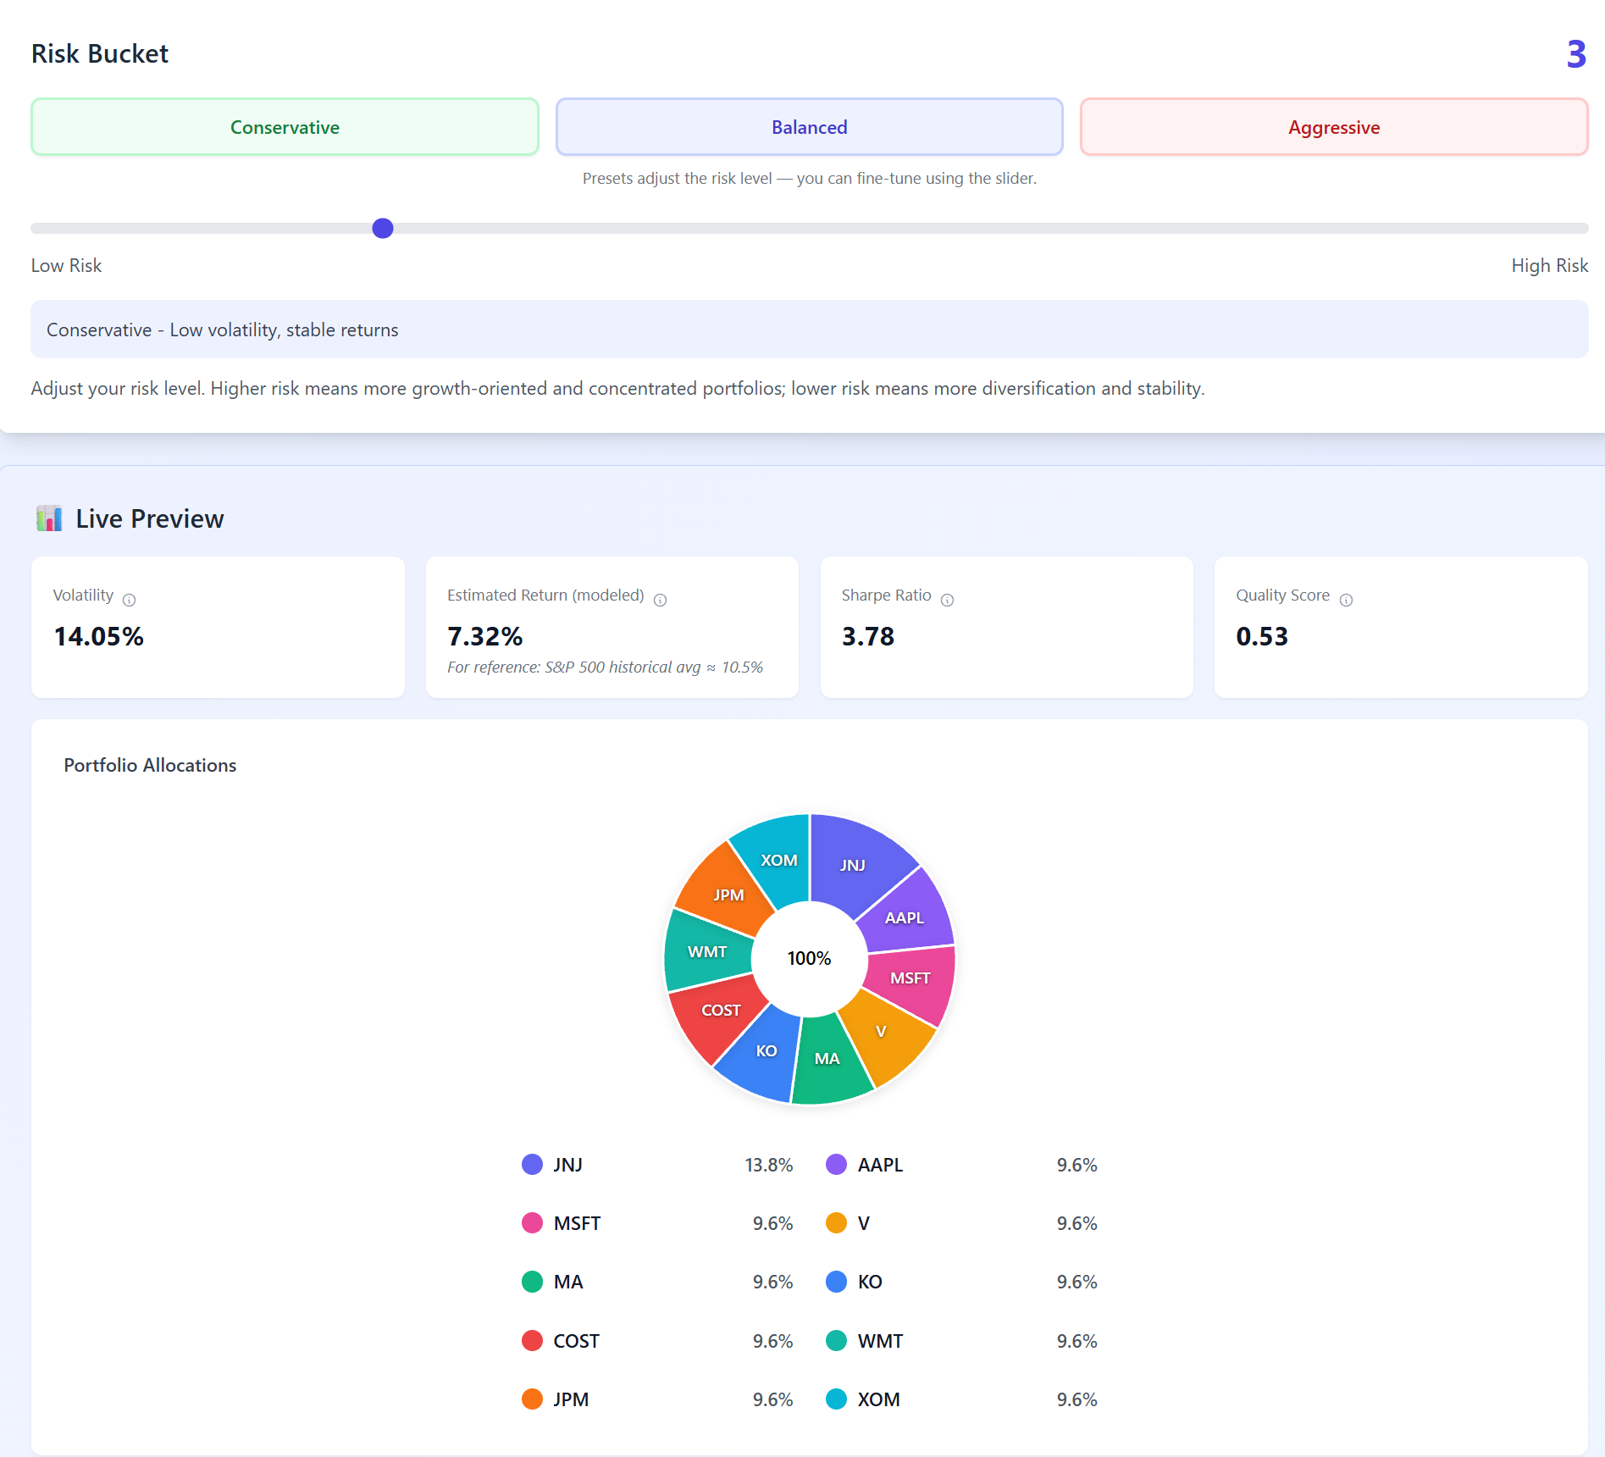The width and height of the screenshot is (1605, 1457).
Task: Select the AAPL slice in the pie chart
Action: pyautogui.click(x=905, y=917)
